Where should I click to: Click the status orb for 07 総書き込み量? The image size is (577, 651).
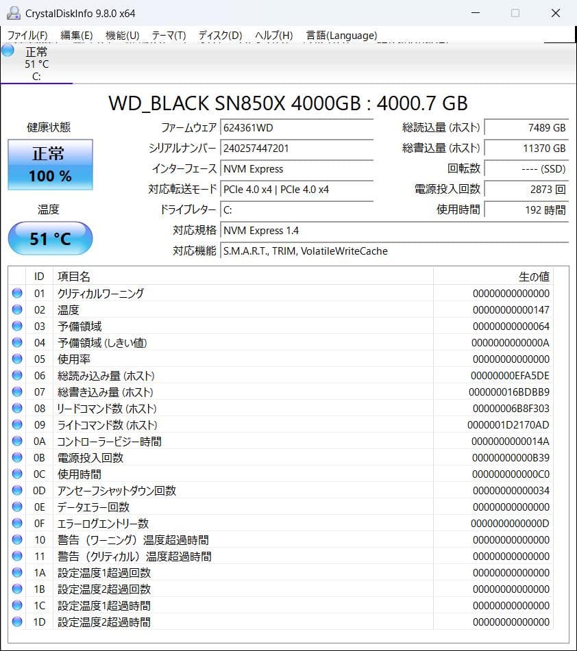click(17, 392)
